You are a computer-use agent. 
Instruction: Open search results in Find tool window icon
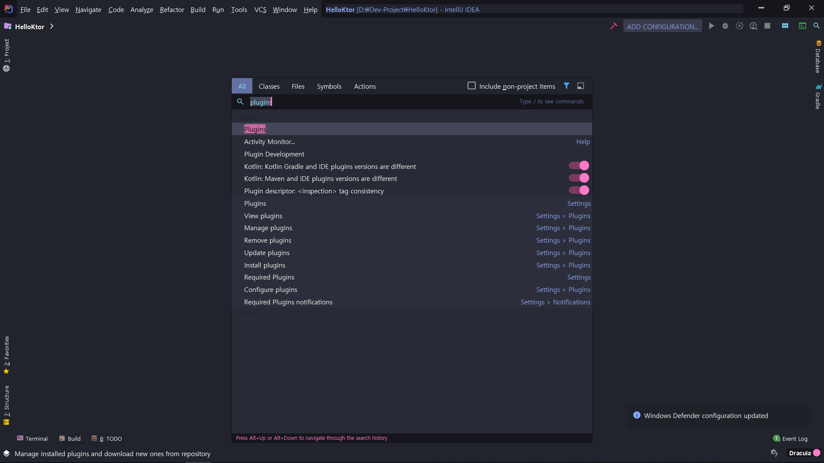581,86
